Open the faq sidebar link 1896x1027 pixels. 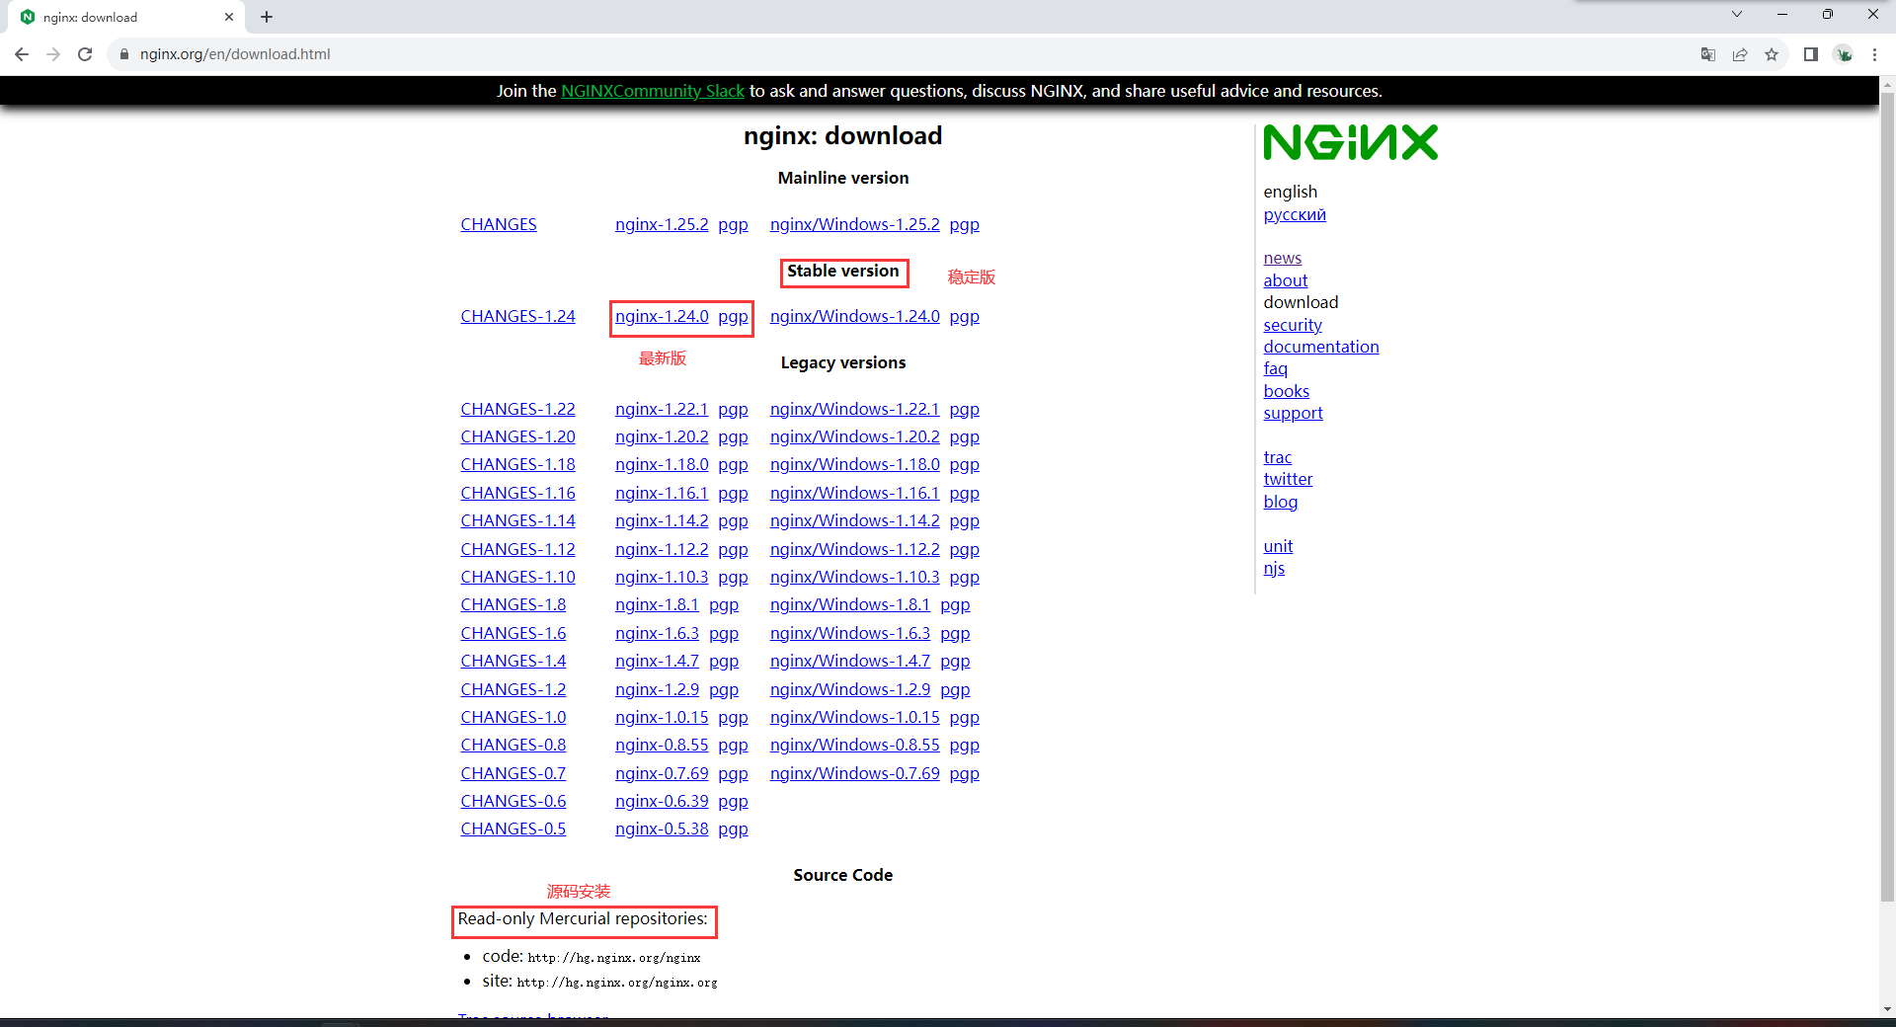1276,368
